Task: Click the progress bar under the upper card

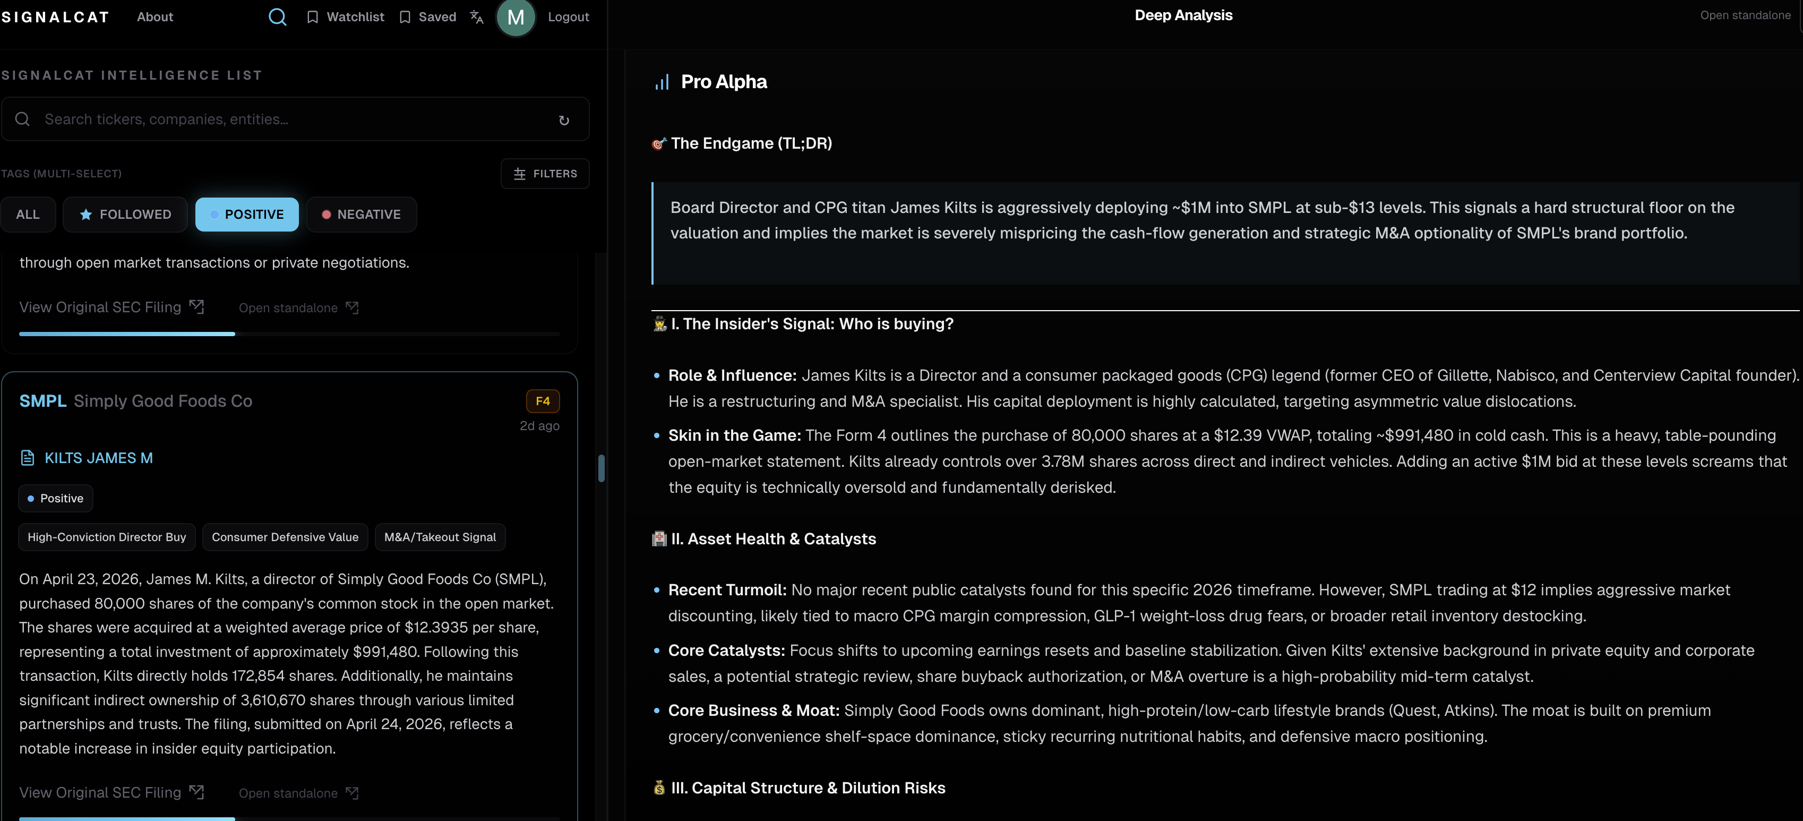Action: pos(289,334)
